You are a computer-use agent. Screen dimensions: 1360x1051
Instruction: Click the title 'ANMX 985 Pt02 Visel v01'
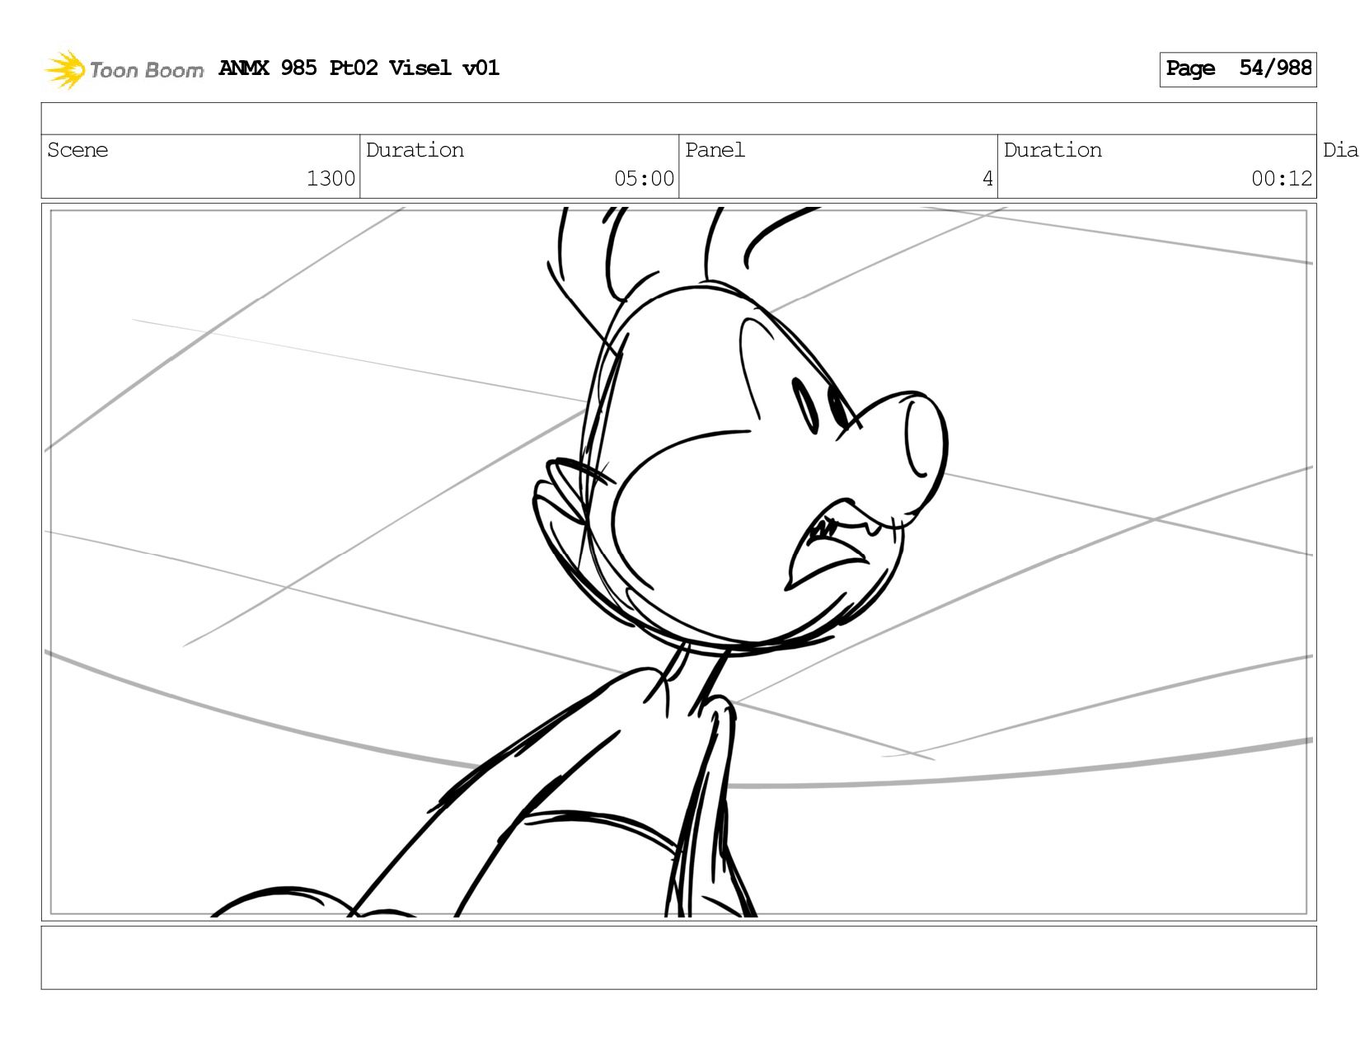(359, 68)
